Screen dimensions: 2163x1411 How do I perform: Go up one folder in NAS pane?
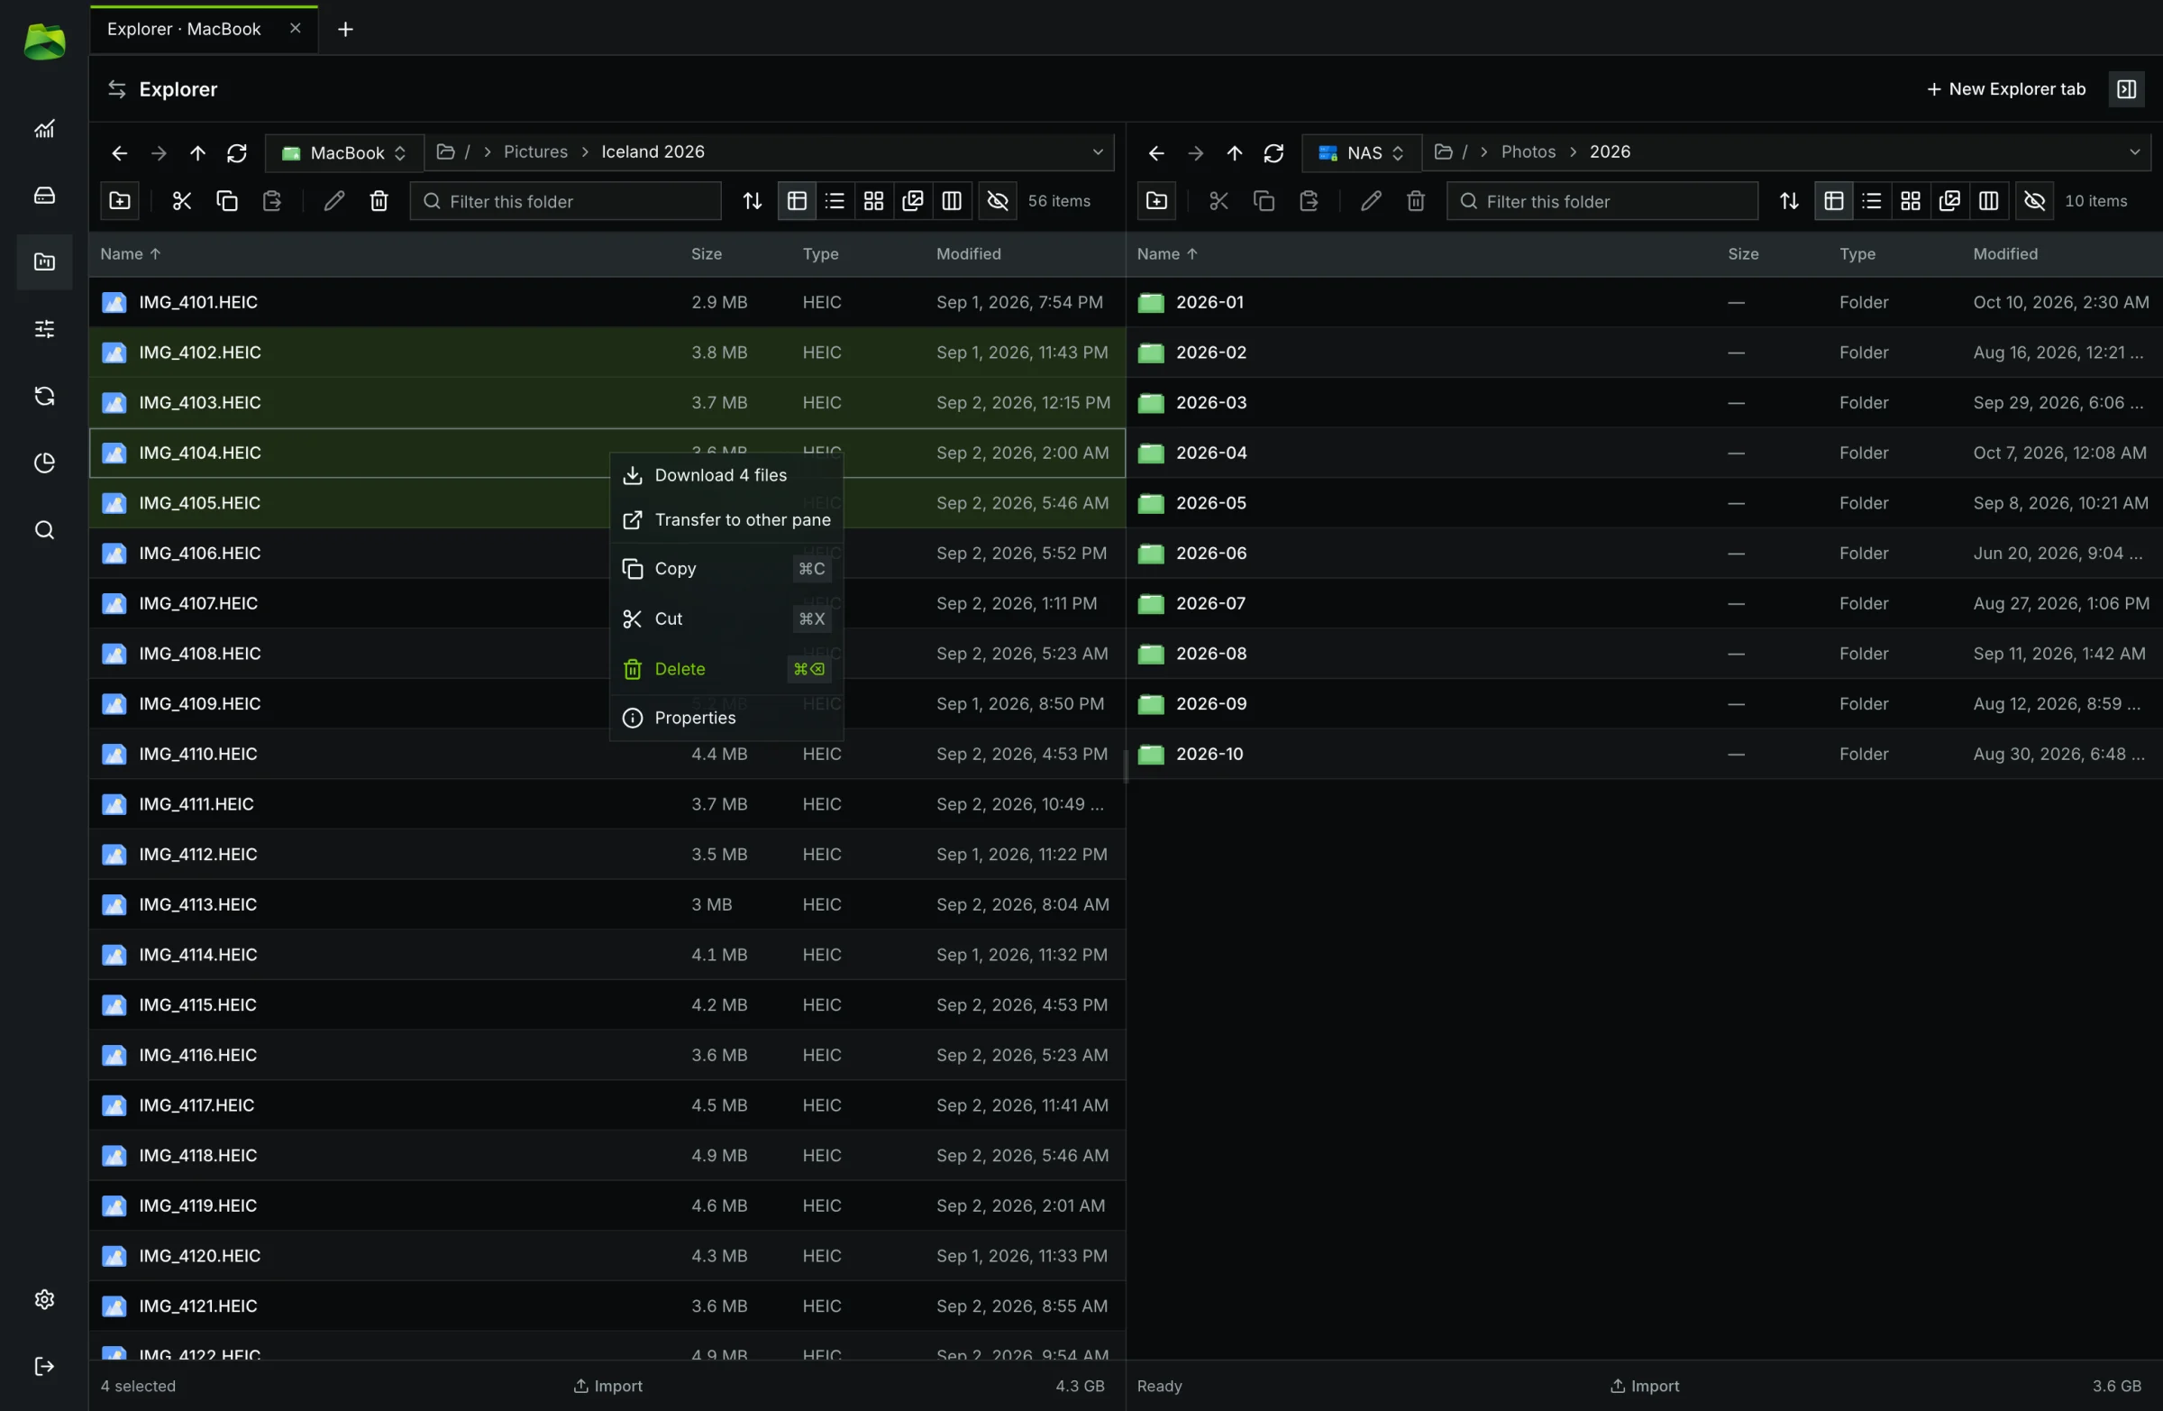(x=1234, y=152)
